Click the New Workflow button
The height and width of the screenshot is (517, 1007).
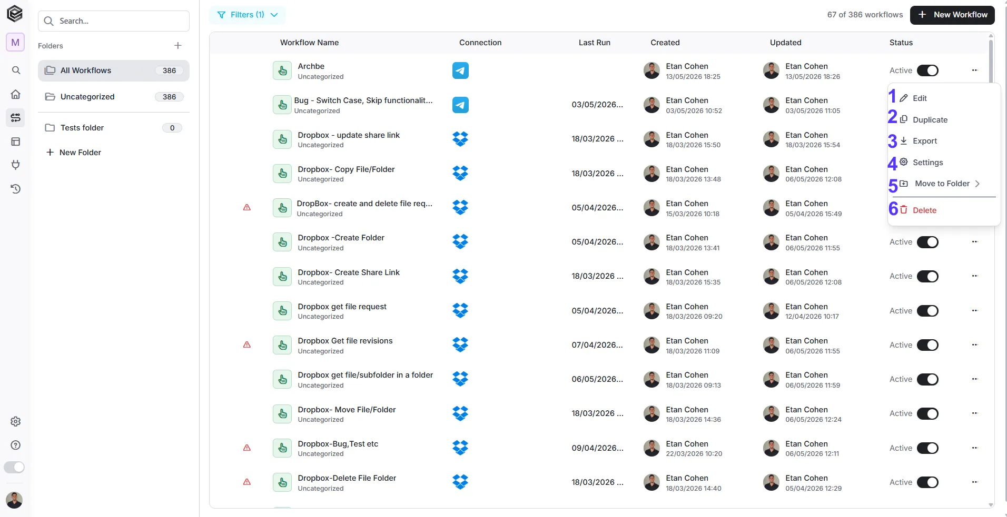952,15
